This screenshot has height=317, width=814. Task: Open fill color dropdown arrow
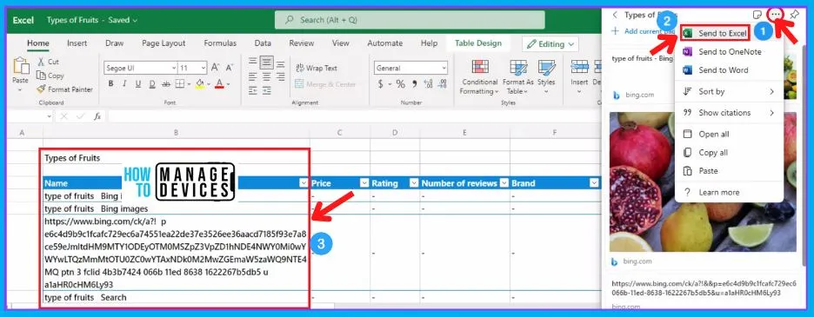tap(208, 84)
